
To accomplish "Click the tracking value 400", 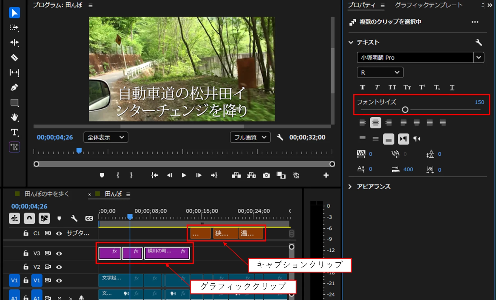I will coord(408,170).
